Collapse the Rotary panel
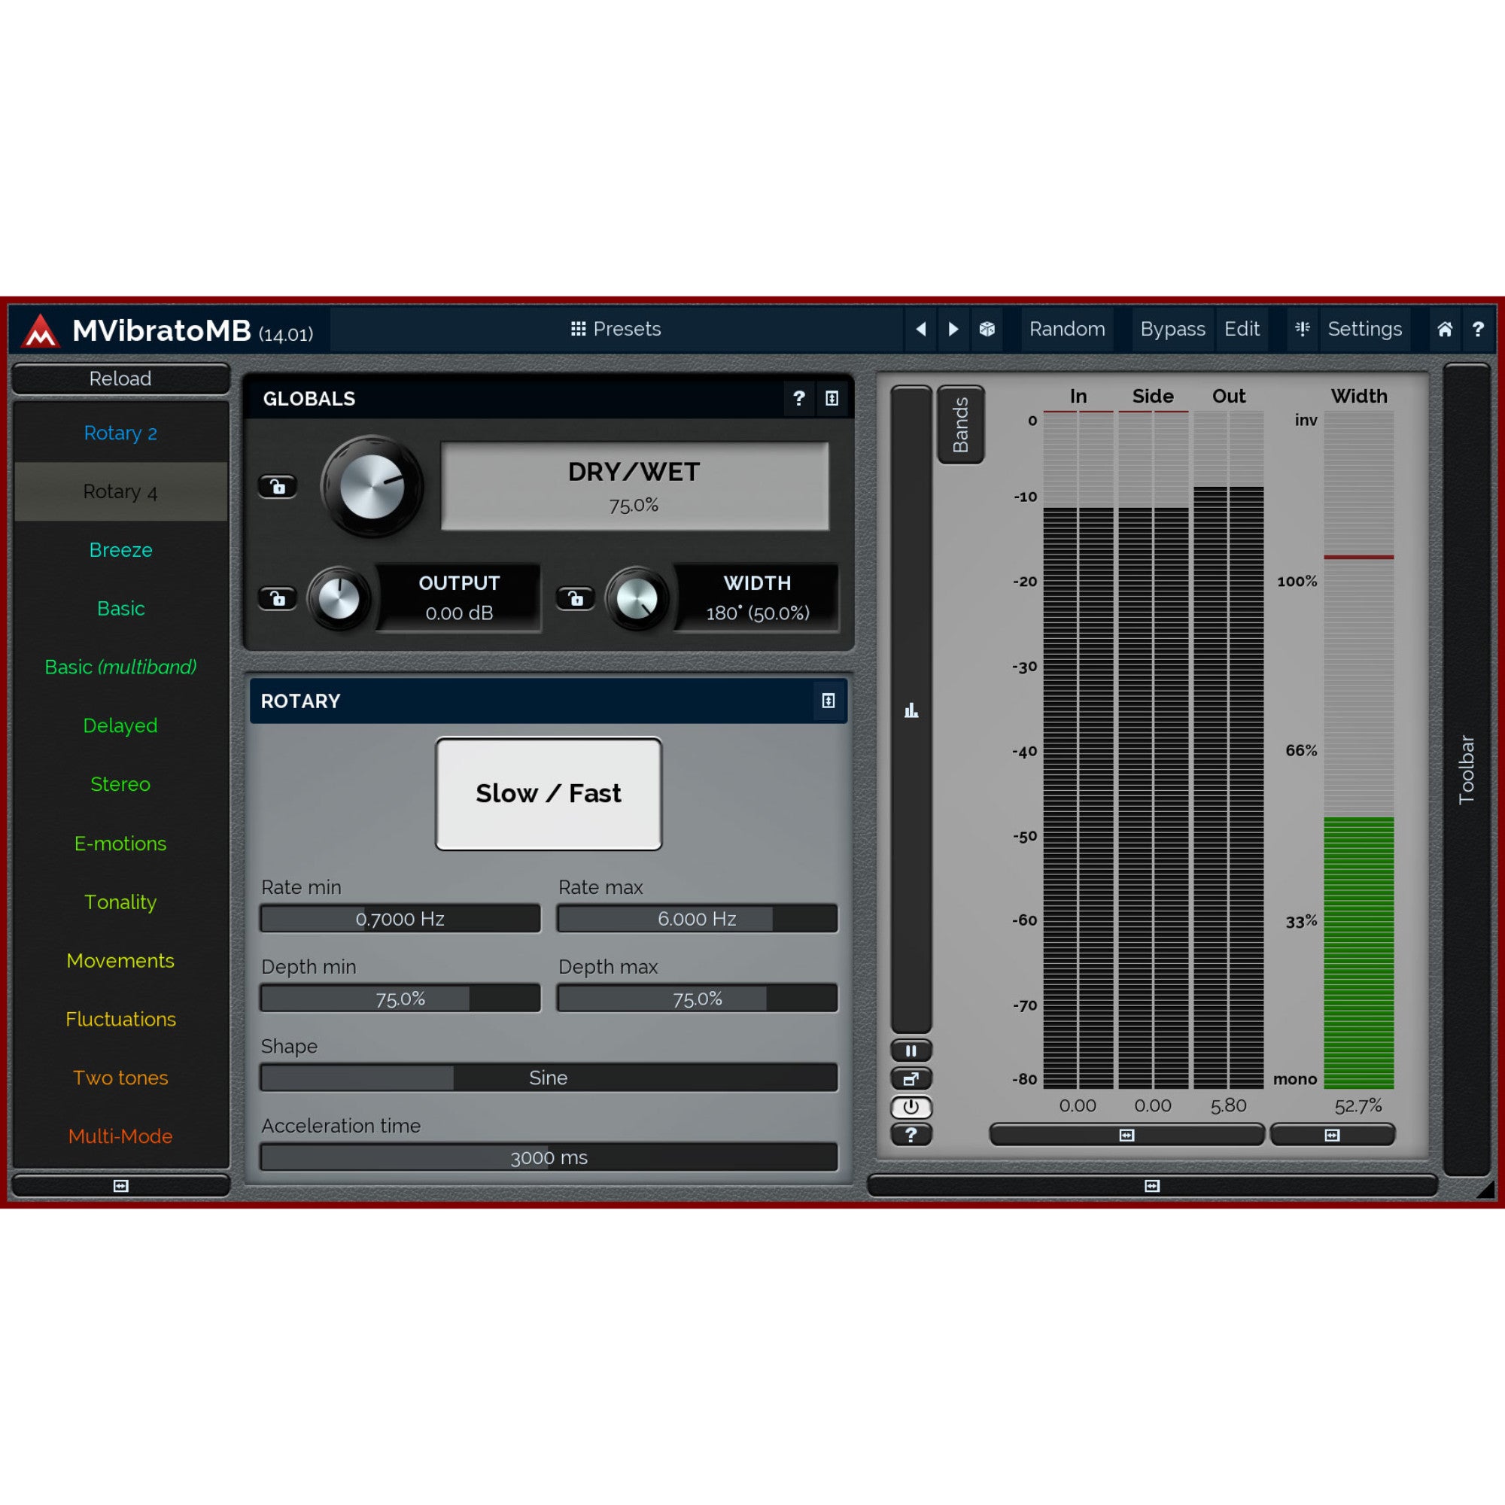 click(x=828, y=701)
